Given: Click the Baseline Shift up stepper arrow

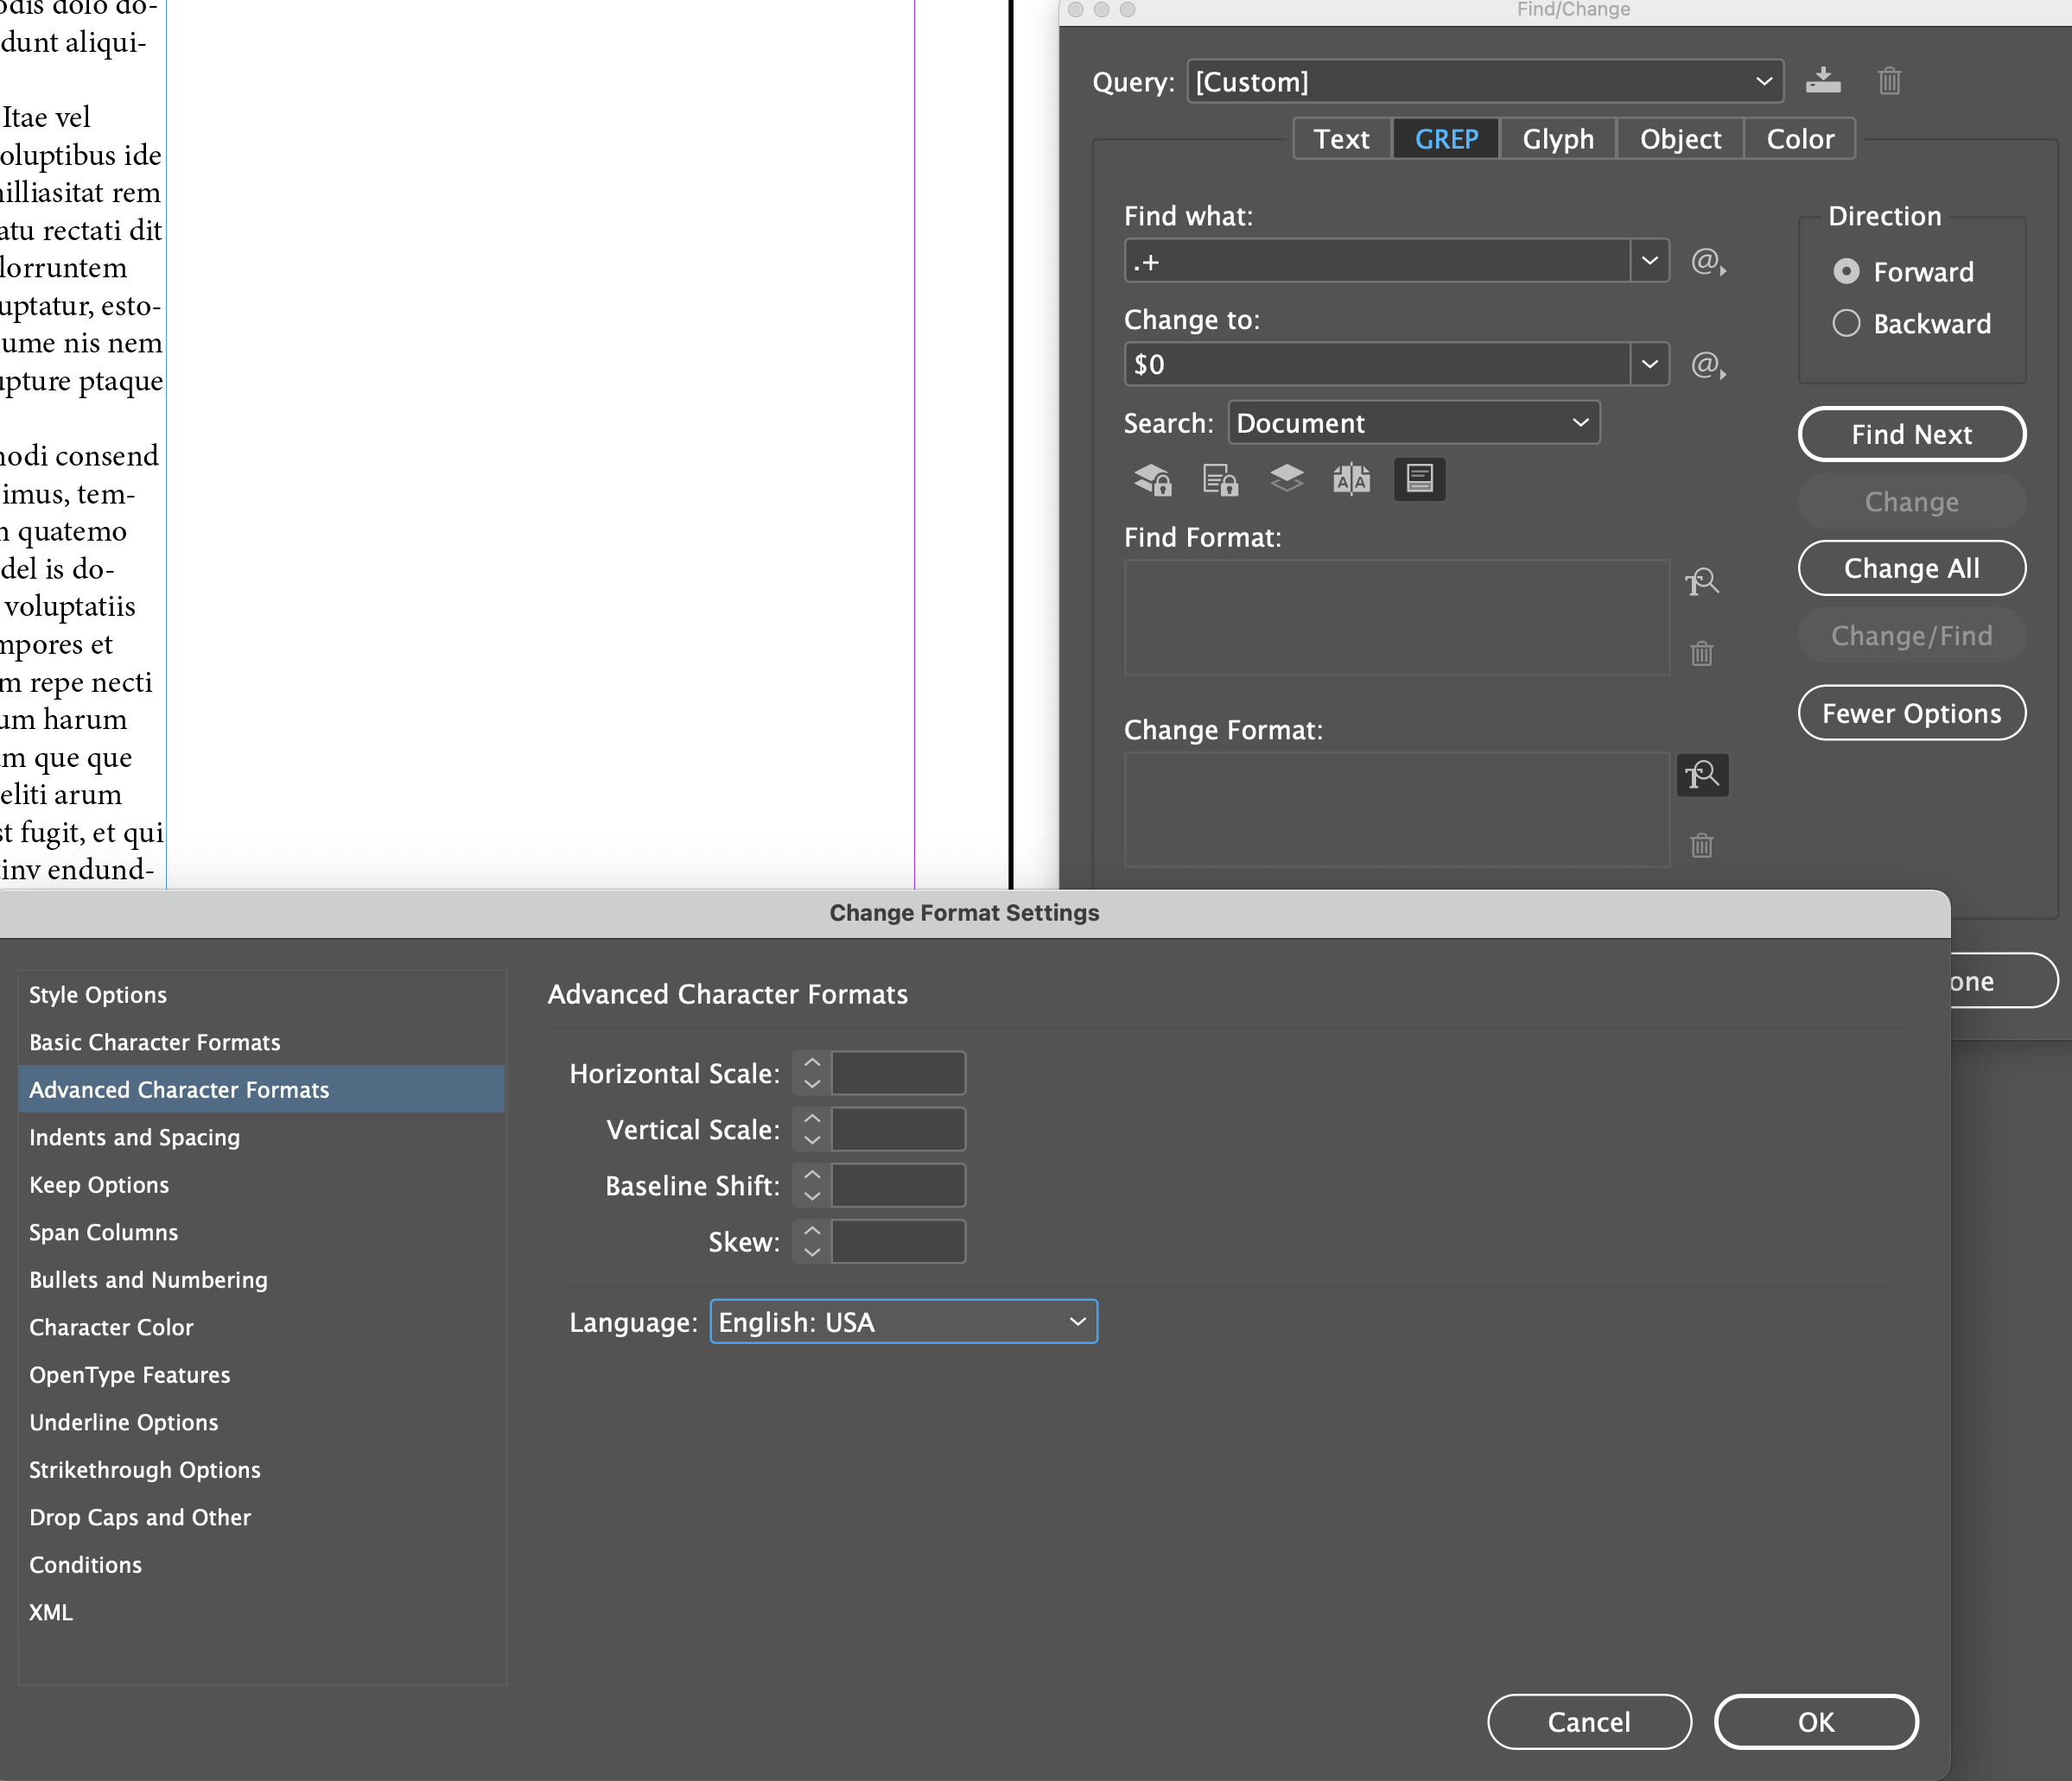Looking at the screenshot, I should coord(811,1176).
